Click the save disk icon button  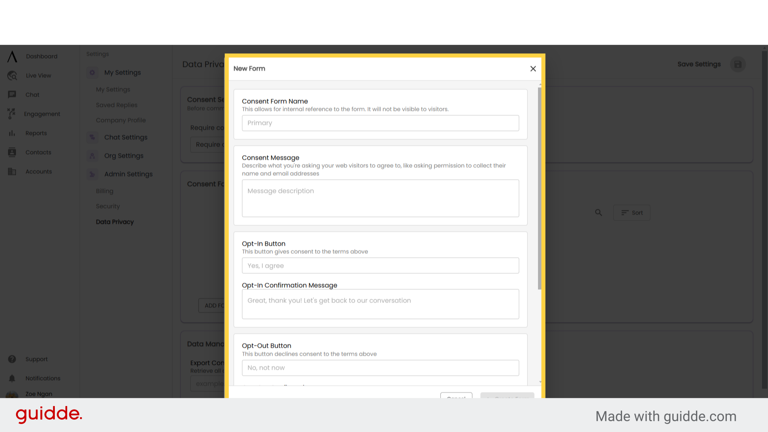(738, 64)
